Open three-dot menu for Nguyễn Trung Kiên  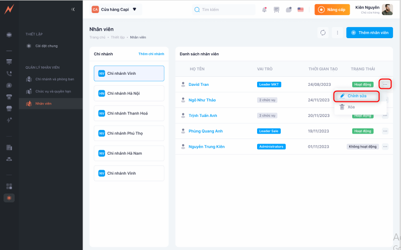click(385, 147)
